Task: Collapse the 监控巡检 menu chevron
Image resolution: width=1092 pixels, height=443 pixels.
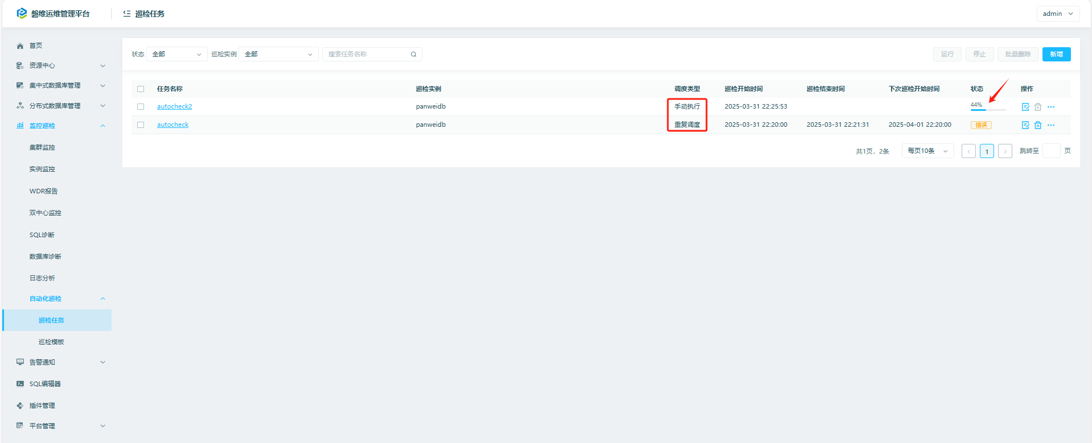Action: [x=103, y=126]
